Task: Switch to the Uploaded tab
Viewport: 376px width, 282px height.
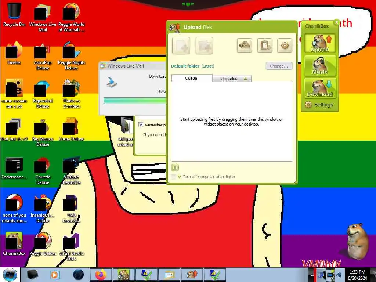Action: 232,79
